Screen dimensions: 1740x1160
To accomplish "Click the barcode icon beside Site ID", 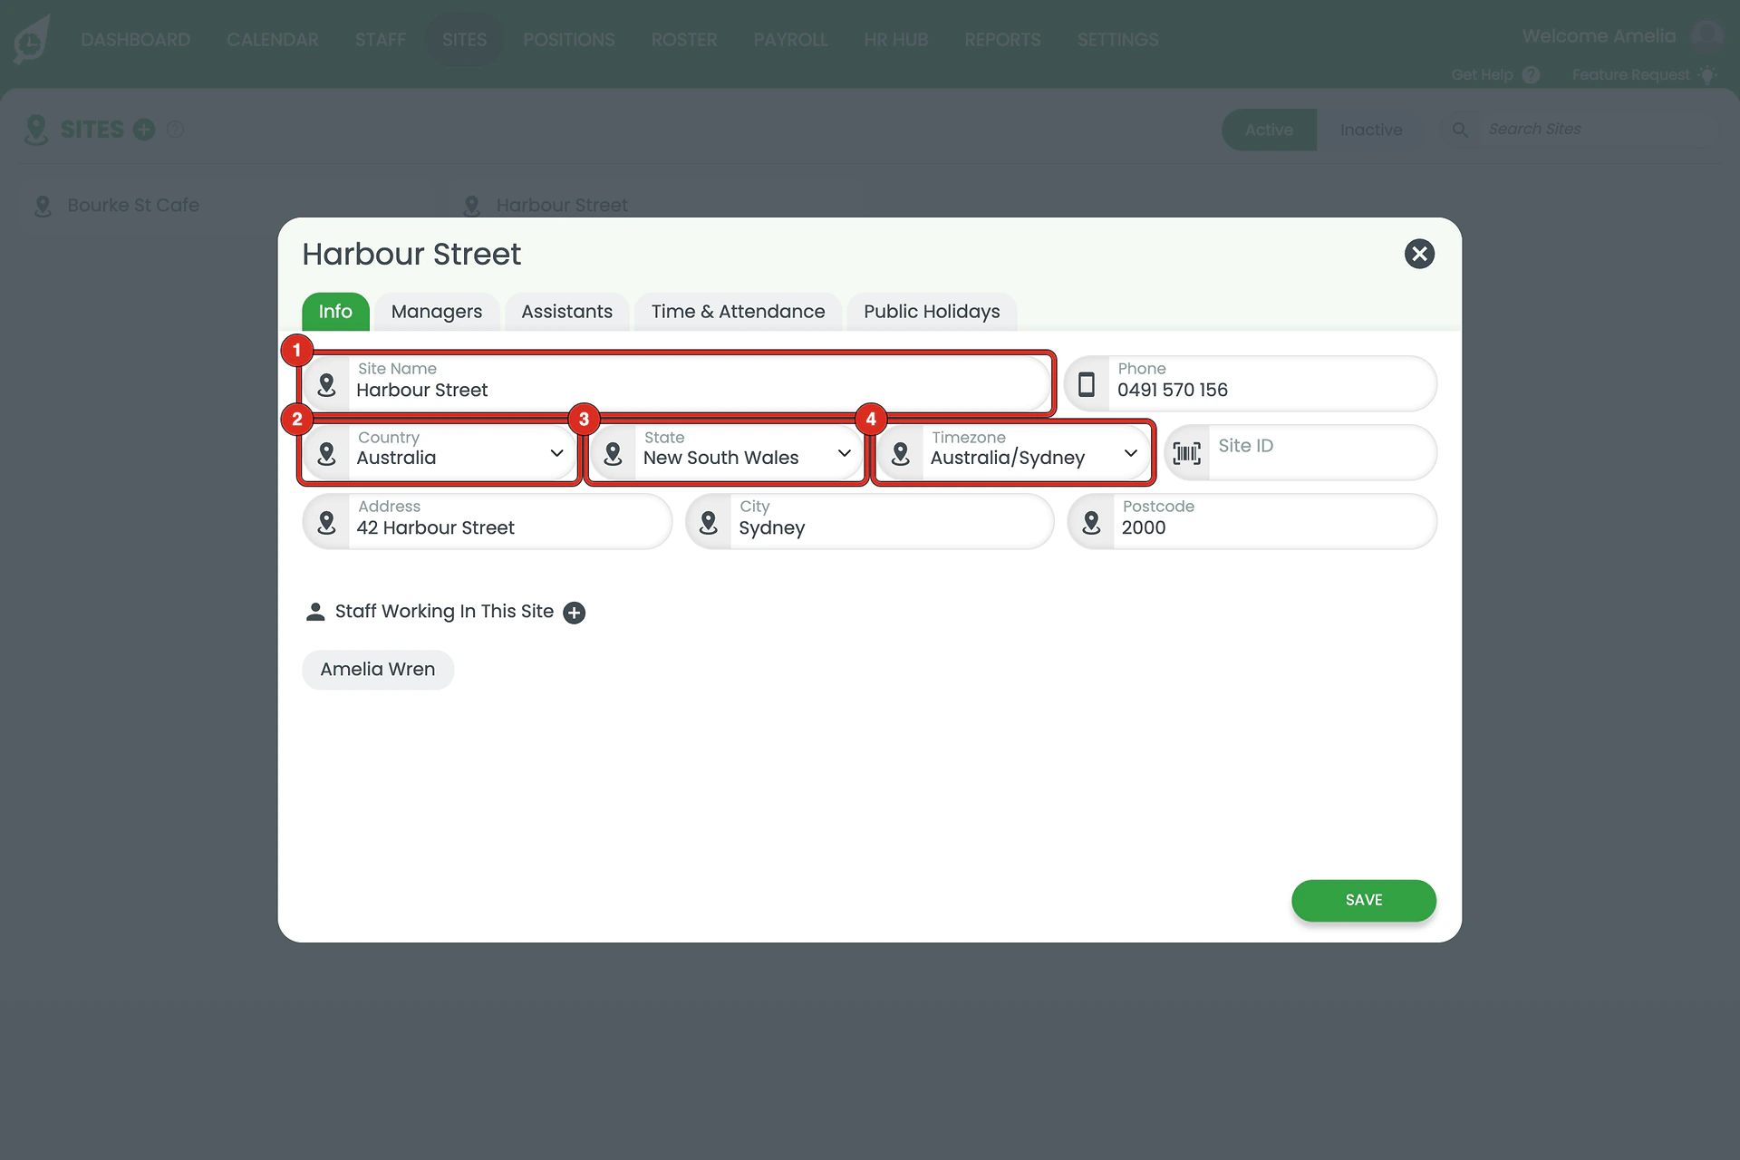I will tap(1186, 452).
